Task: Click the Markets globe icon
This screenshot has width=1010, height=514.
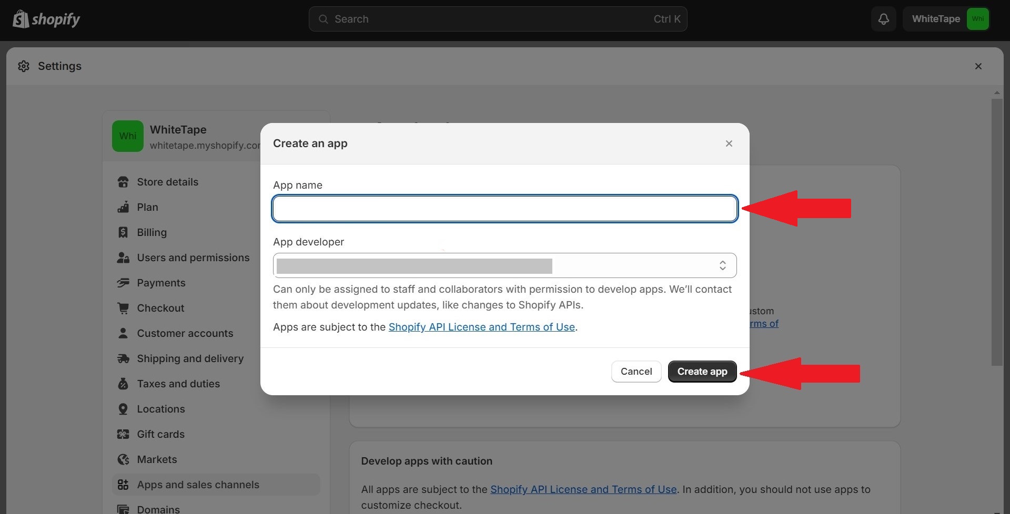Action: click(x=123, y=459)
